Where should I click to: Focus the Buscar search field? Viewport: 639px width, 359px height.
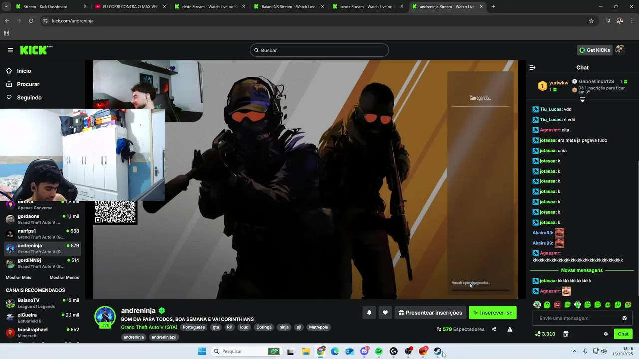319,50
